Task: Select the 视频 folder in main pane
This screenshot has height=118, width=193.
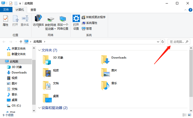Action: [x=51, y=73]
